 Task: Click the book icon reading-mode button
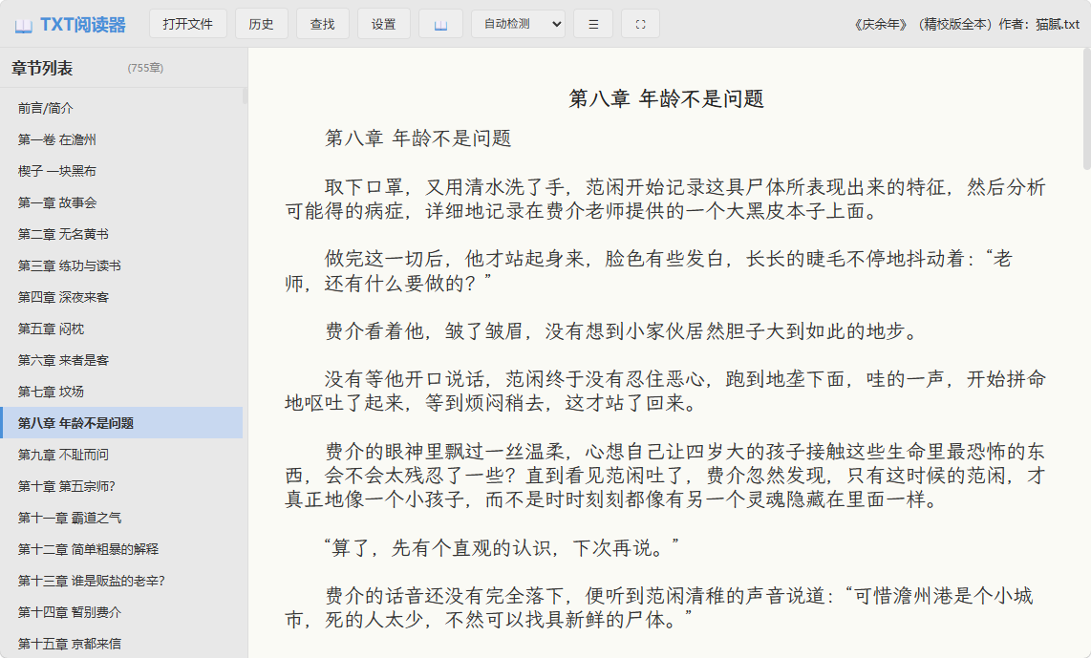pyautogui.click(x=440, y=24)
